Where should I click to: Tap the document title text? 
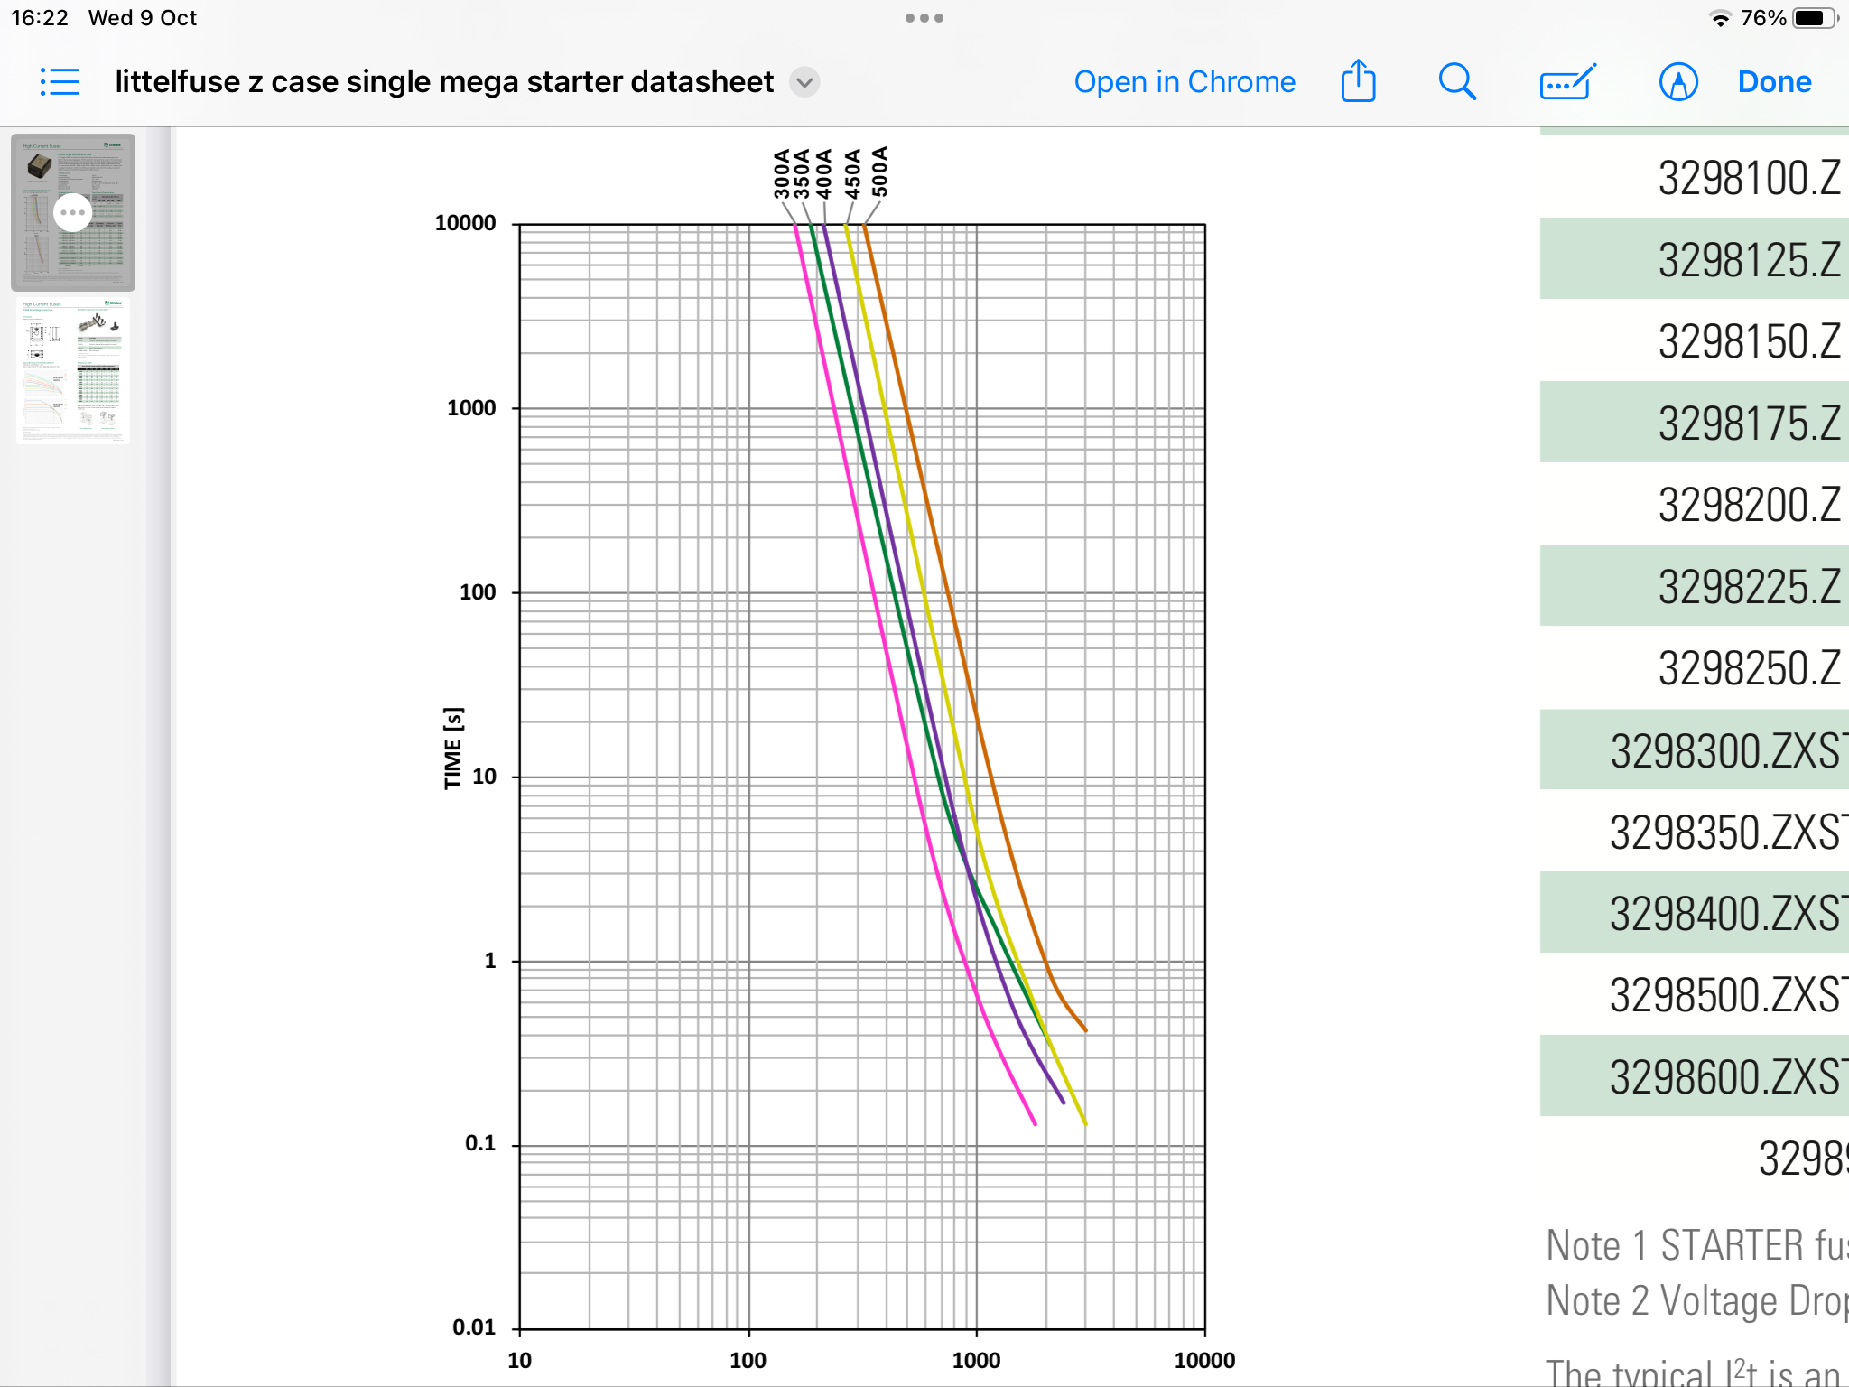[x=444, y=82]
